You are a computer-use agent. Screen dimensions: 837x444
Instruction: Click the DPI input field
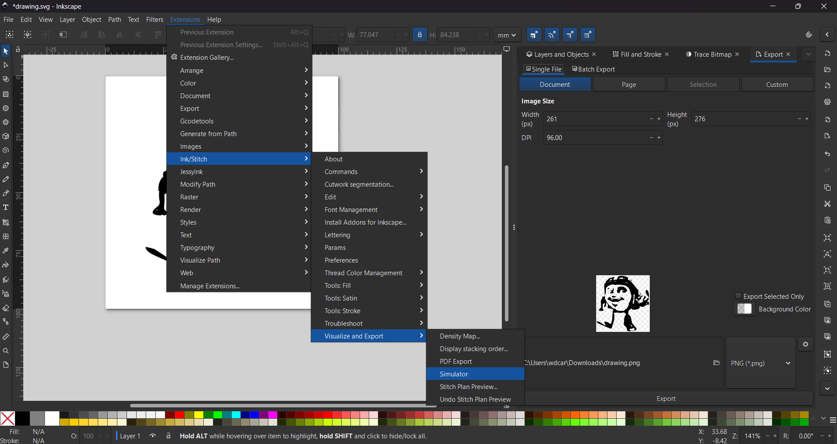[x=596, y=137]
